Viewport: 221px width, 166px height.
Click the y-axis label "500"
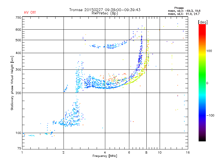click(x=18, y=40)
